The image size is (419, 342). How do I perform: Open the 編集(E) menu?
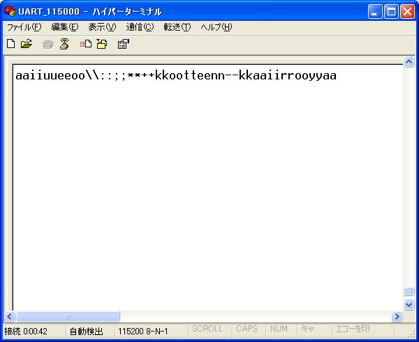tap(65, 27)
